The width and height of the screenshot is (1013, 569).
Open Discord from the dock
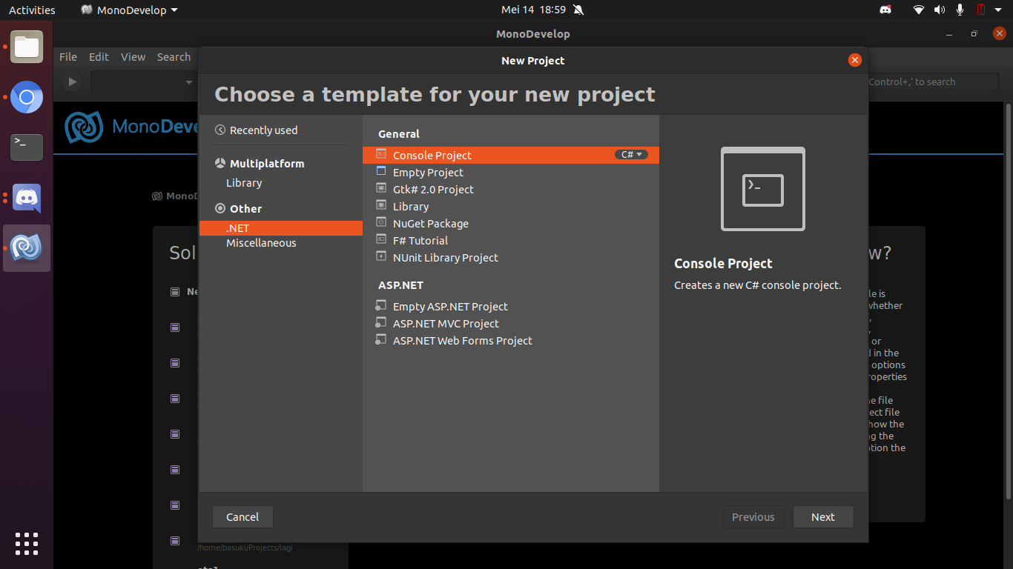27,198
